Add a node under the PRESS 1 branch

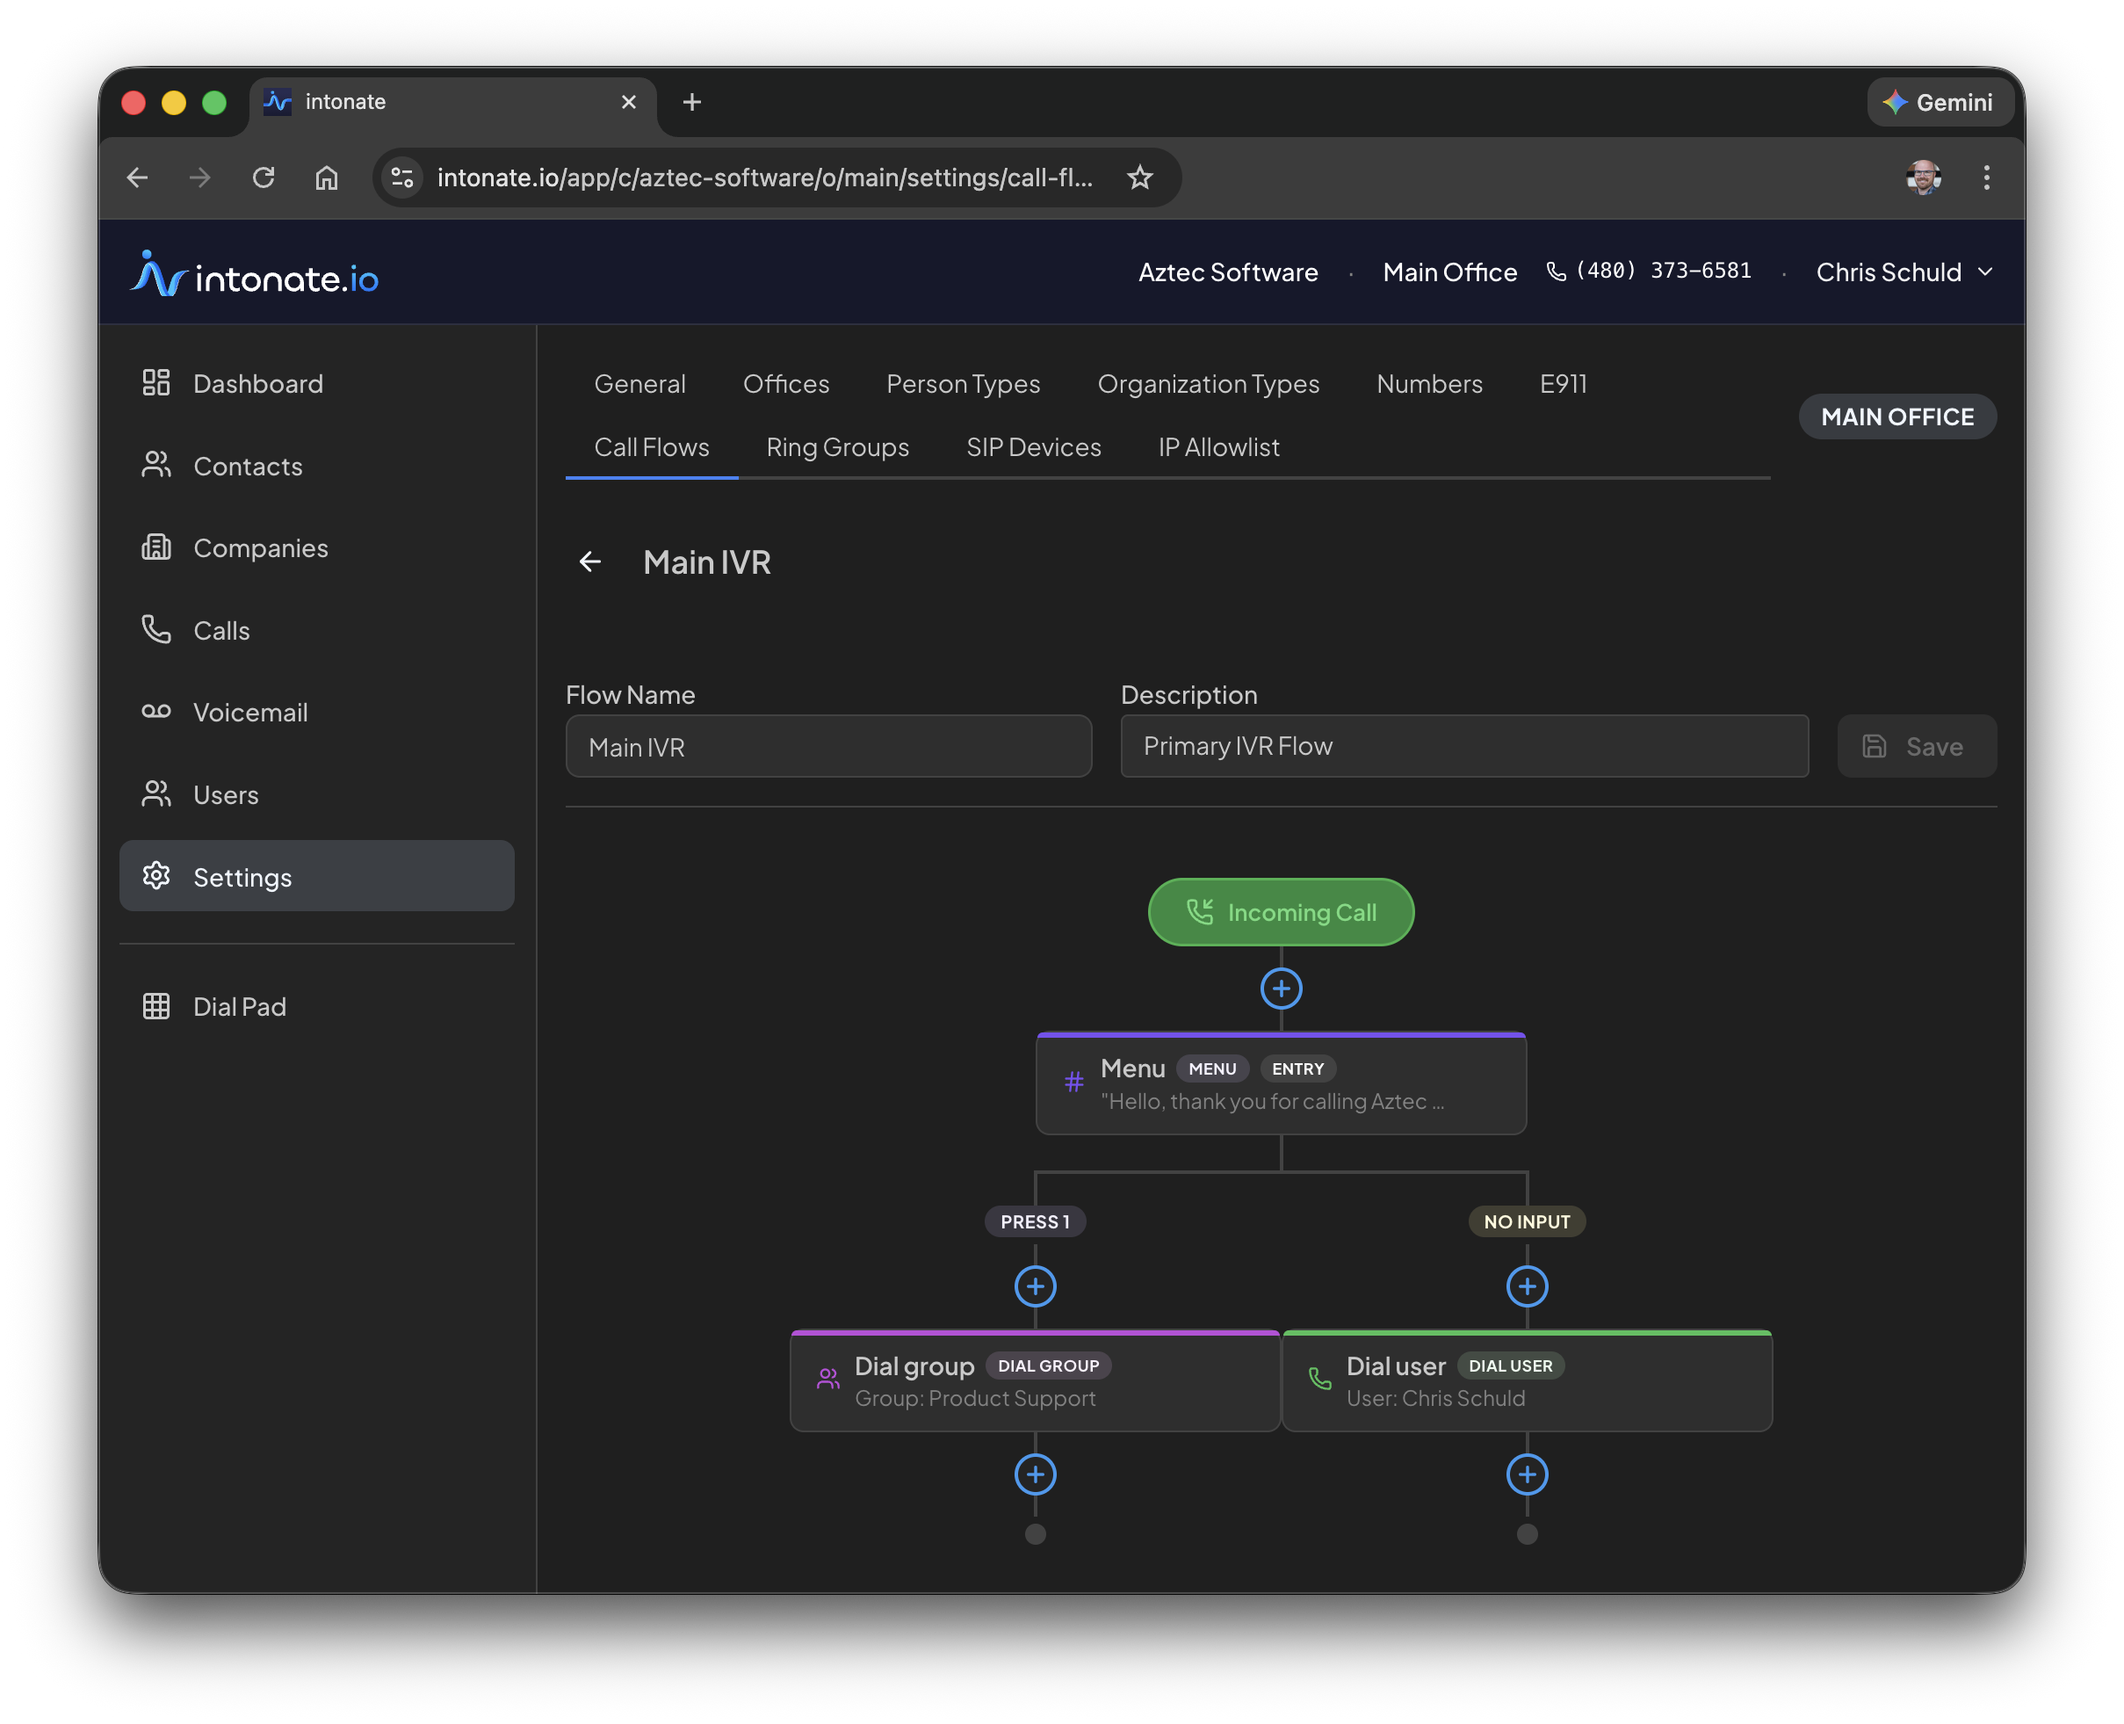pos(1034,1286)
